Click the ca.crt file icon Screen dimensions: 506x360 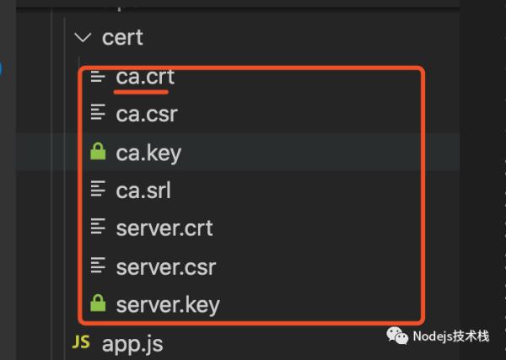98,76
